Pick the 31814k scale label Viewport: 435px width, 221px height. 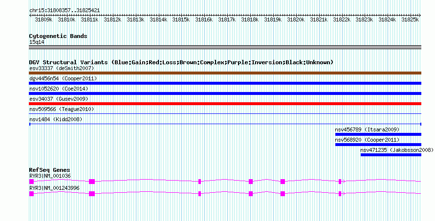(158, 19)
